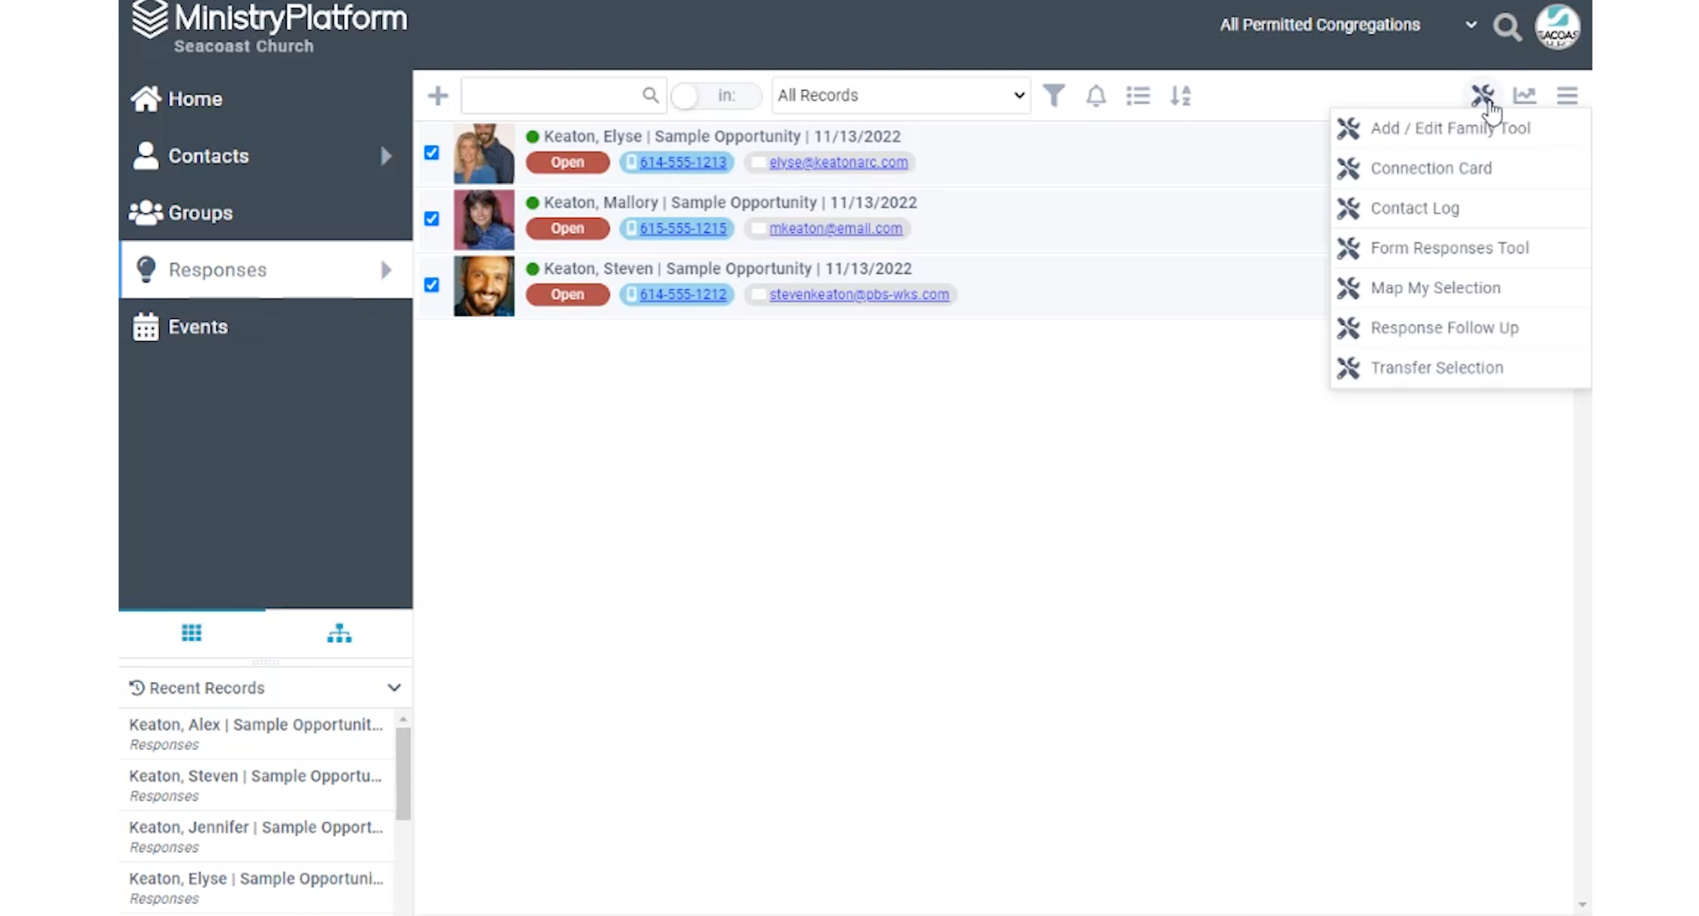Click phone link 614-555-1213
Viewport: 1699px width, 916px height.
(x=683, y=162)
